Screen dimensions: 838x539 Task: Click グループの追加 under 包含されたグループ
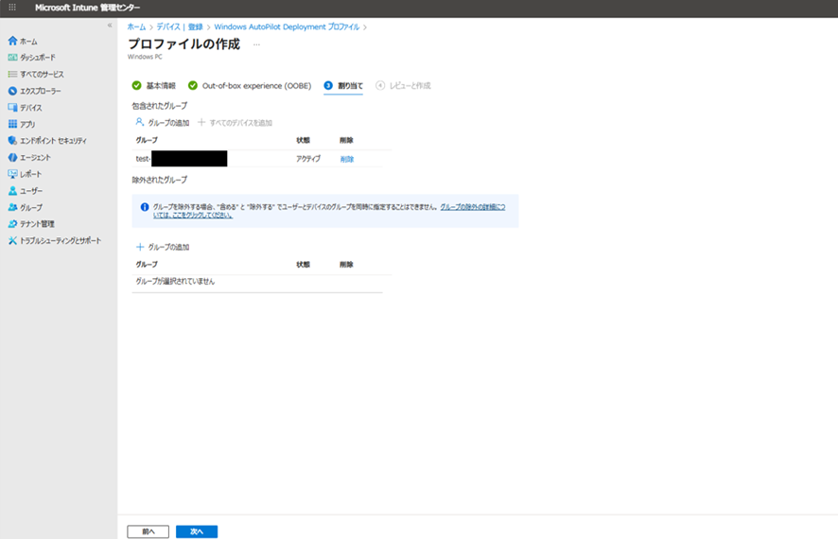(x=162, y=123)
